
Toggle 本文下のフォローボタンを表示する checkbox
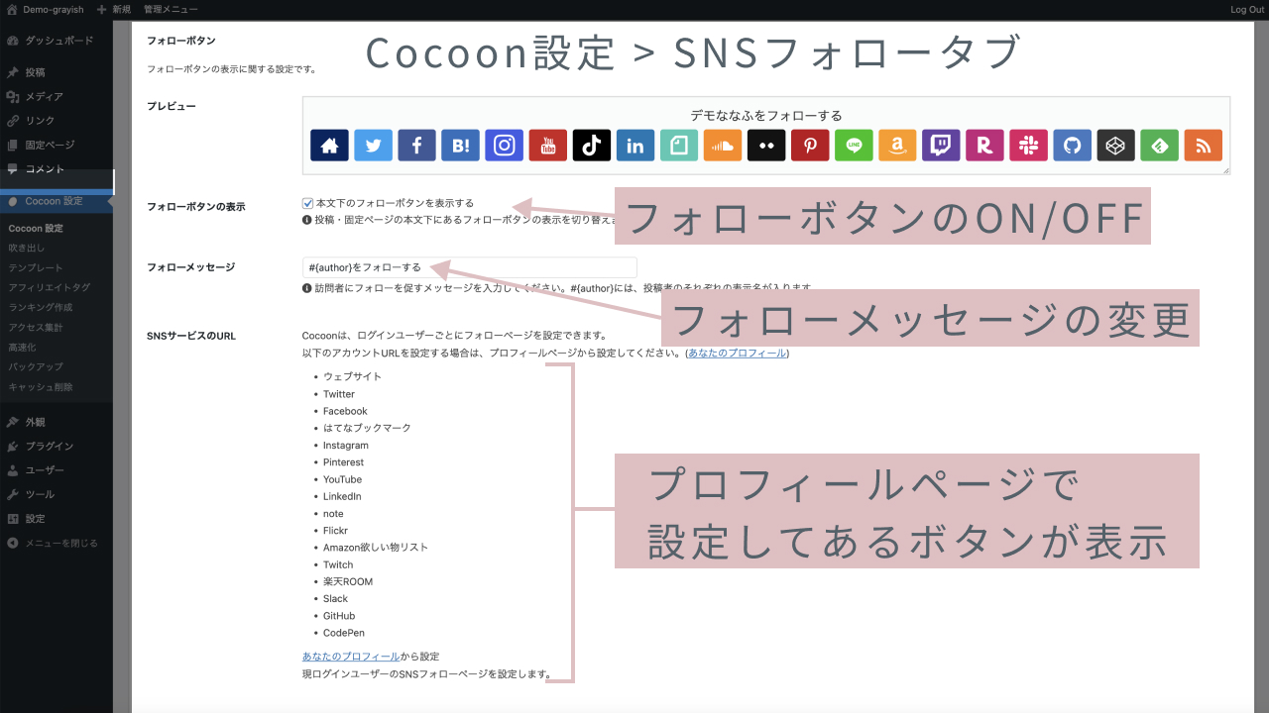pyautogui.click(x=308, y=203)
